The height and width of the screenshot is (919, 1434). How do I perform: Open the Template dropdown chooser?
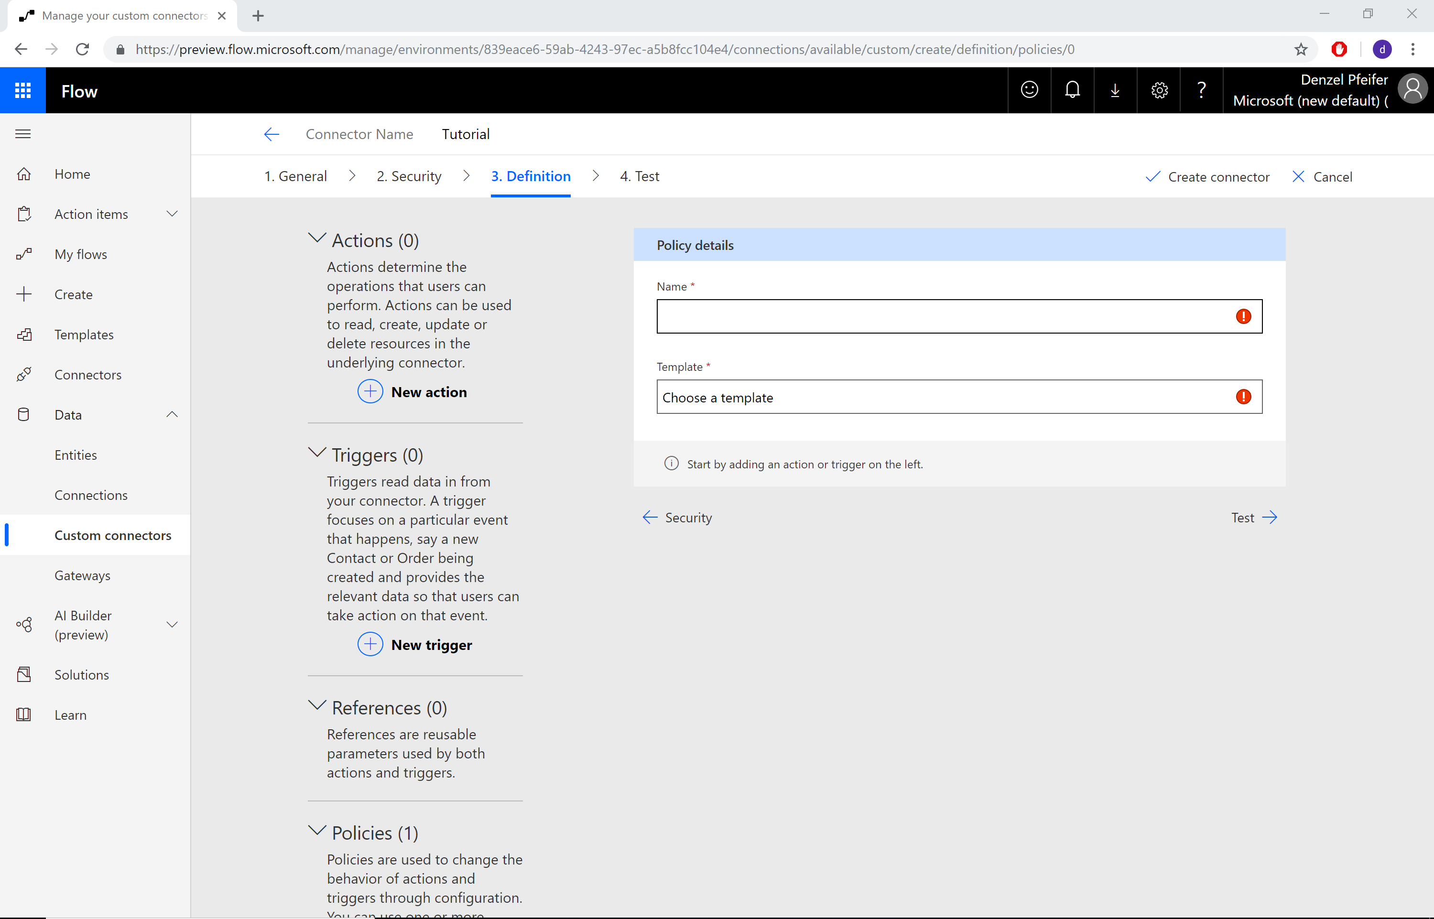pyautogui.click(x=958, y=396)
